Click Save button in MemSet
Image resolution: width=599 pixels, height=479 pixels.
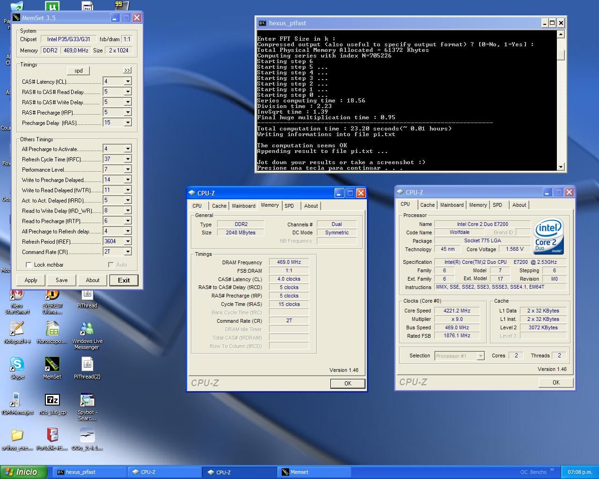coord(62,280)
